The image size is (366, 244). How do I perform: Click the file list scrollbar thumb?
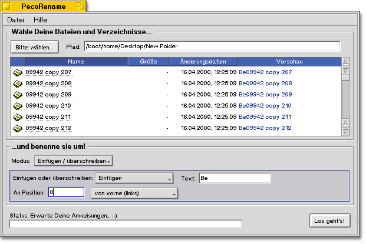click(346, 78)
